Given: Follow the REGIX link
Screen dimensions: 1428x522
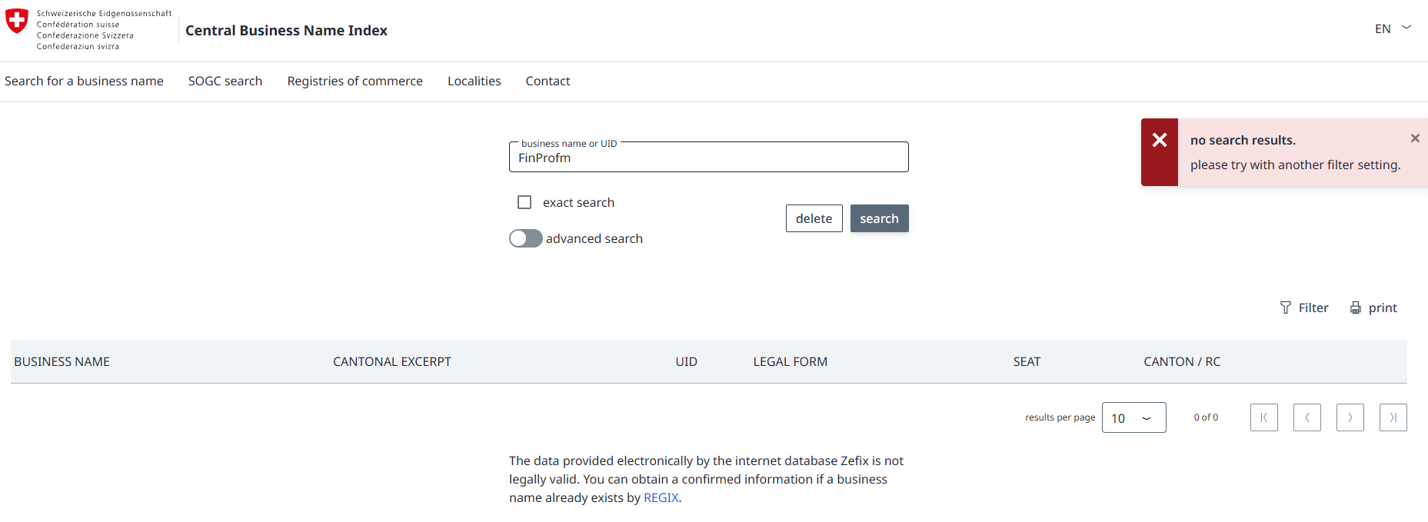Looking at the screenshot, I should [x=661, y=497].
